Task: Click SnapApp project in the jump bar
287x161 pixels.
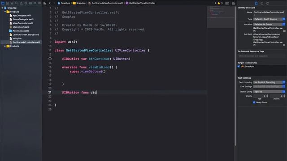Action: [x=64, y=3]
